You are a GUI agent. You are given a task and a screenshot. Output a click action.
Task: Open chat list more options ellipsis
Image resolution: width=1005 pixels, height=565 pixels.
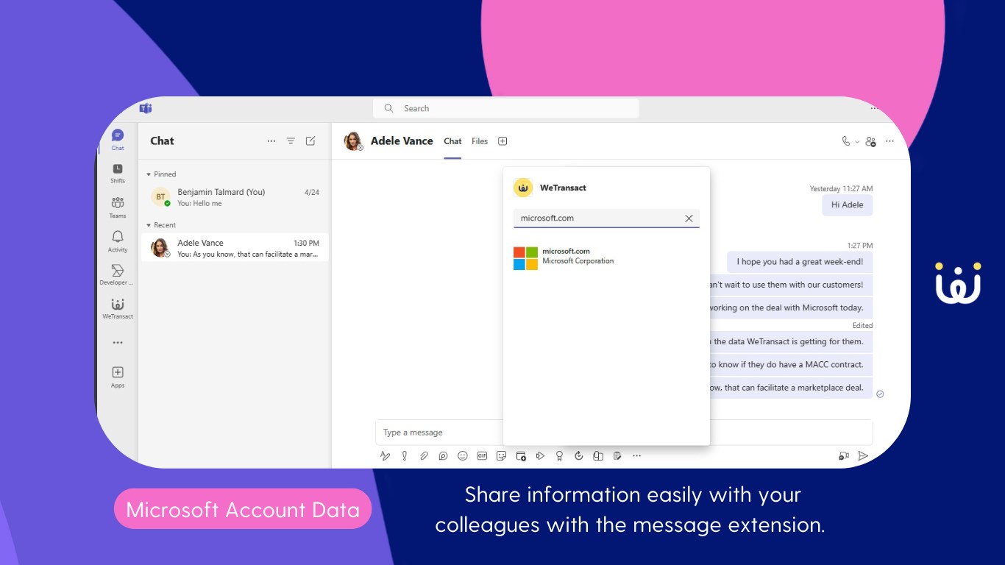pos(271,141)
